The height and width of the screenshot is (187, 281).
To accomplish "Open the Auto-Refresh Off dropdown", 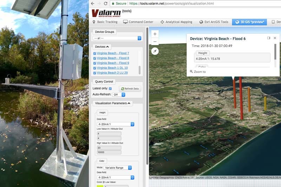I will 119,94.
